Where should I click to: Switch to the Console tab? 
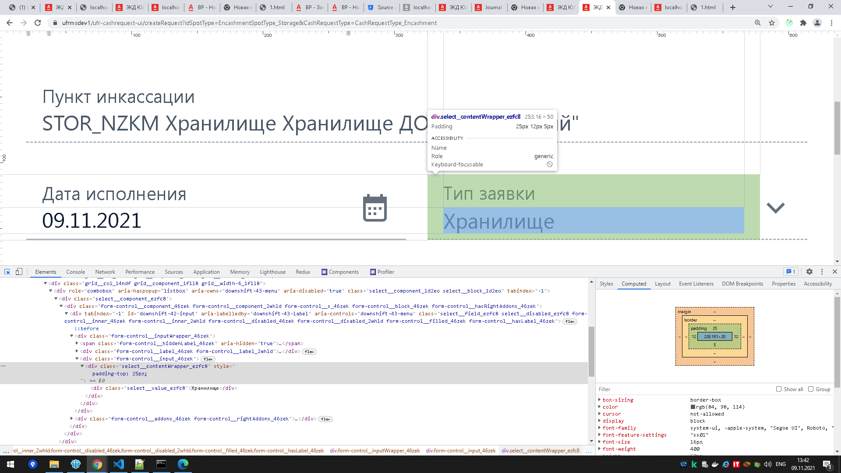(x=75, y=272)
